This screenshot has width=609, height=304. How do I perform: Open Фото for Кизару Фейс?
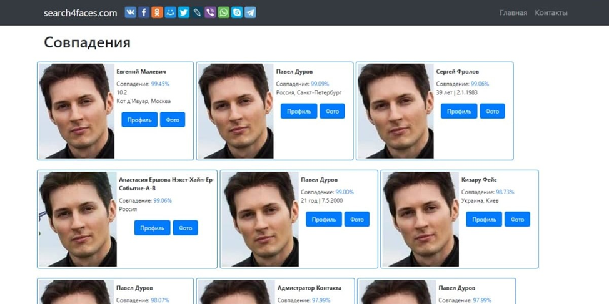click(517, 219)
